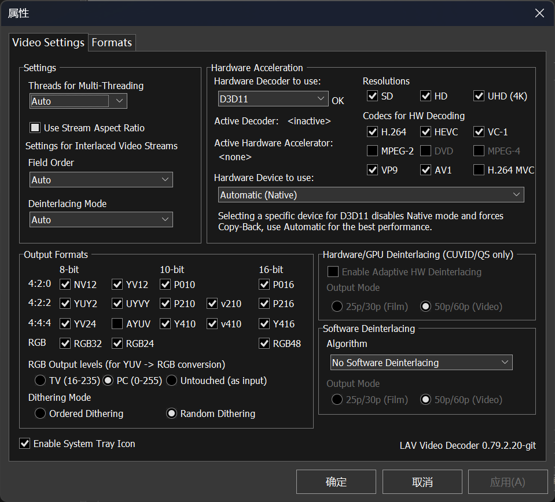Check the H.264 MVC codec box
555x502 pixels.
click(x=479, y=170)
